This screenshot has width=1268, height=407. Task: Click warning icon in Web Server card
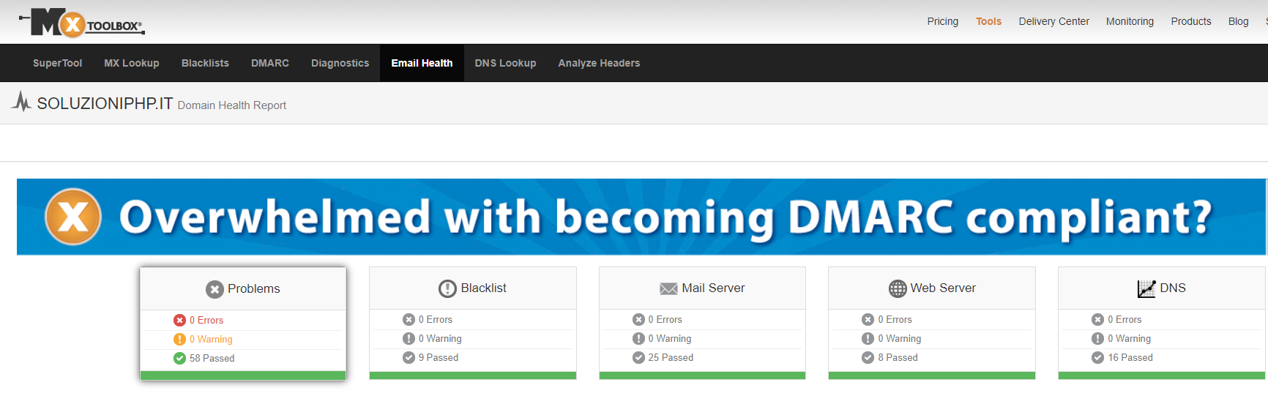pos(868,338)
